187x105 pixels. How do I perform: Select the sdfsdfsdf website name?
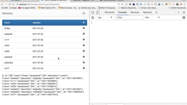coord(8,63)
